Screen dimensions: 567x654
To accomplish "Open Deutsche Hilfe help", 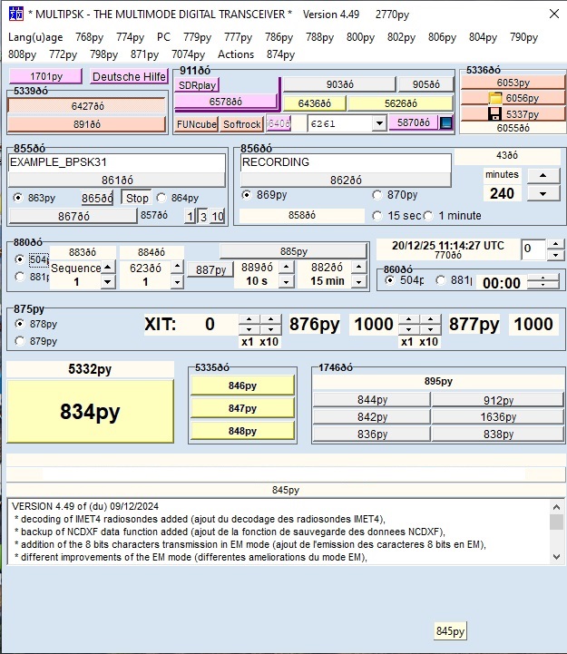I will click(x=128, y=77).
